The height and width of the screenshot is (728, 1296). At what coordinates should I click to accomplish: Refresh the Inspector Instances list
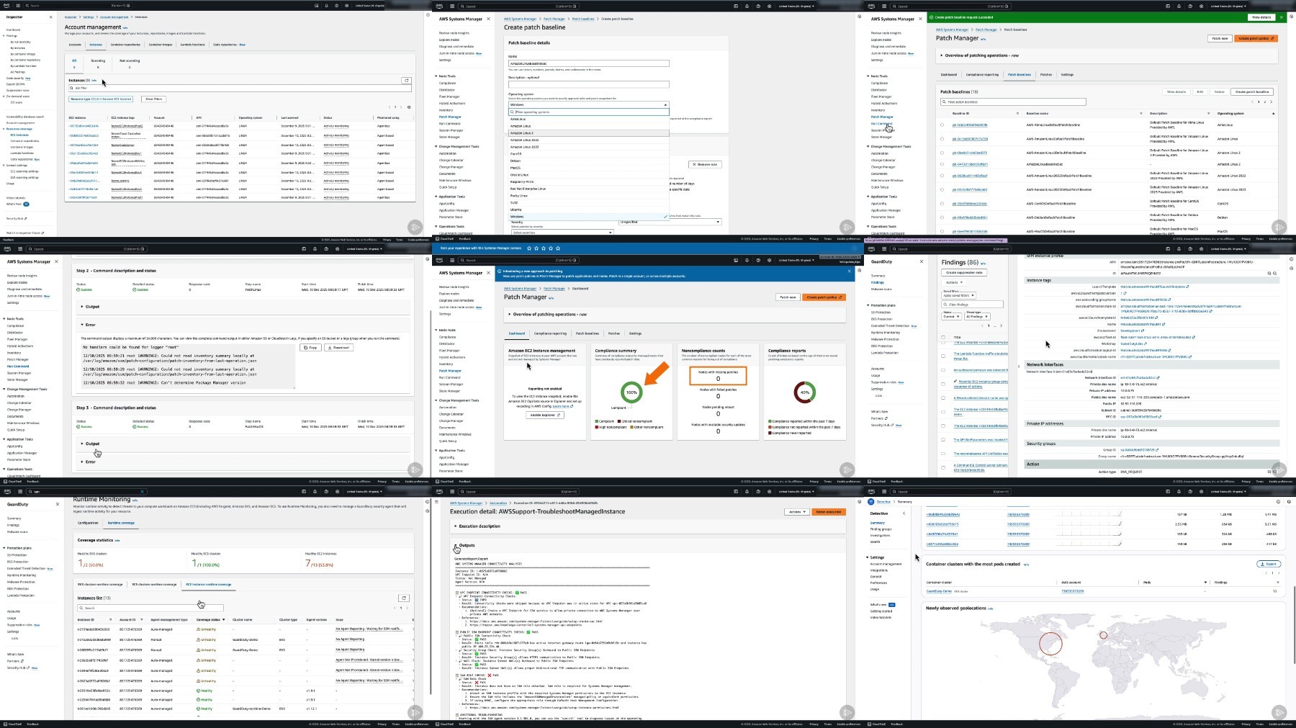tap(406, 81)
